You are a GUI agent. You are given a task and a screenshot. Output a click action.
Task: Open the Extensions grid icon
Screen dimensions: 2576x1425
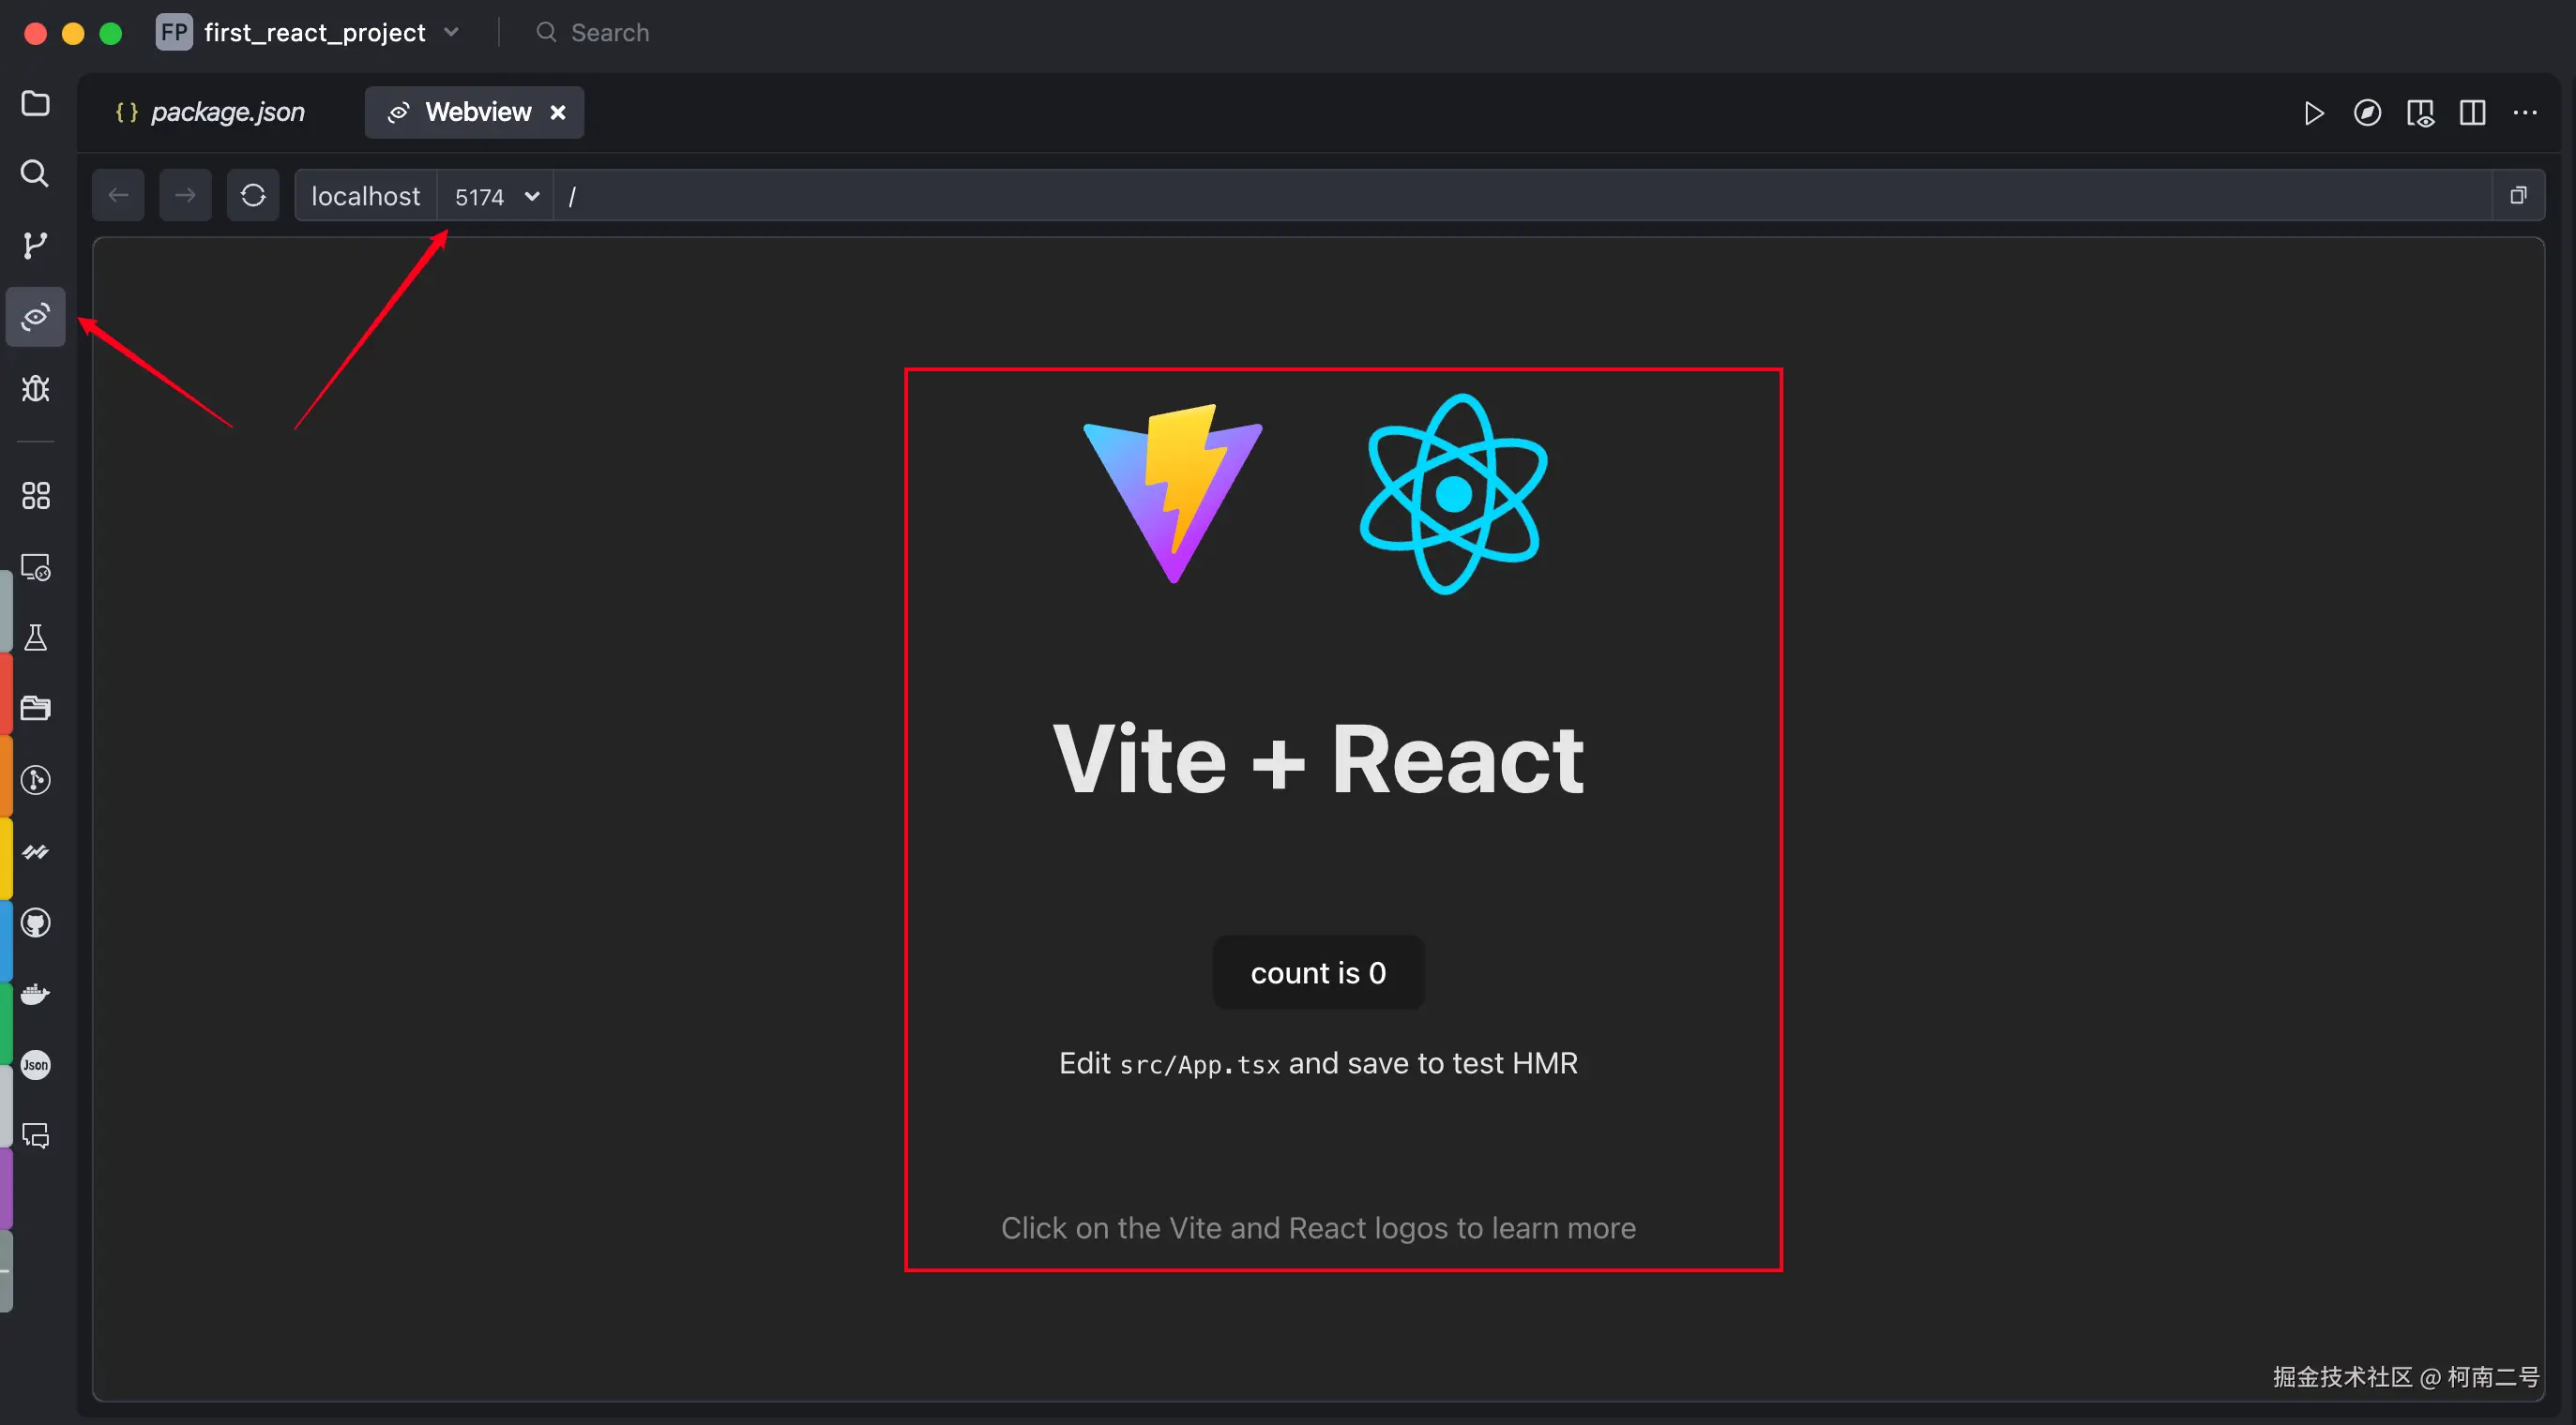(x=35, y=496)
